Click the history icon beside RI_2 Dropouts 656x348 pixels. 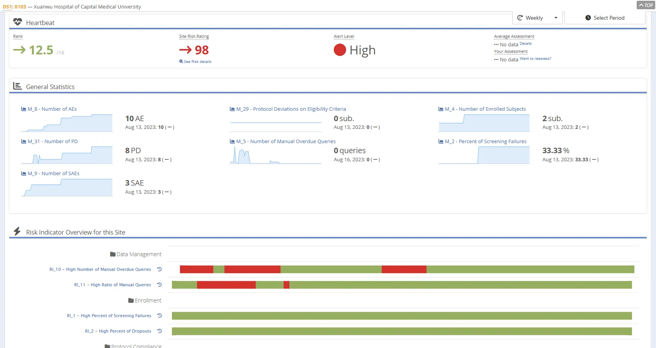[159, 331]
